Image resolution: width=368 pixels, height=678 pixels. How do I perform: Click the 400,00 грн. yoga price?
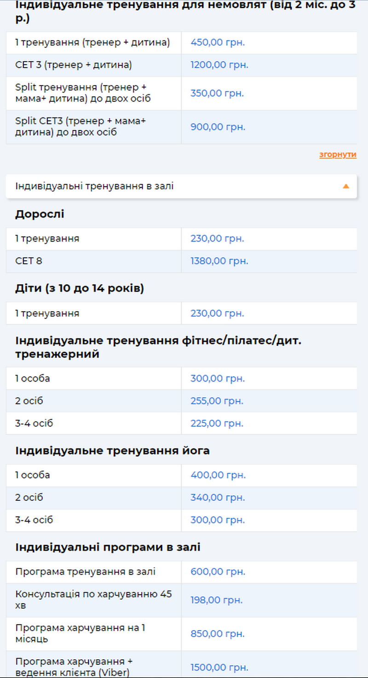tap(218, 475)
